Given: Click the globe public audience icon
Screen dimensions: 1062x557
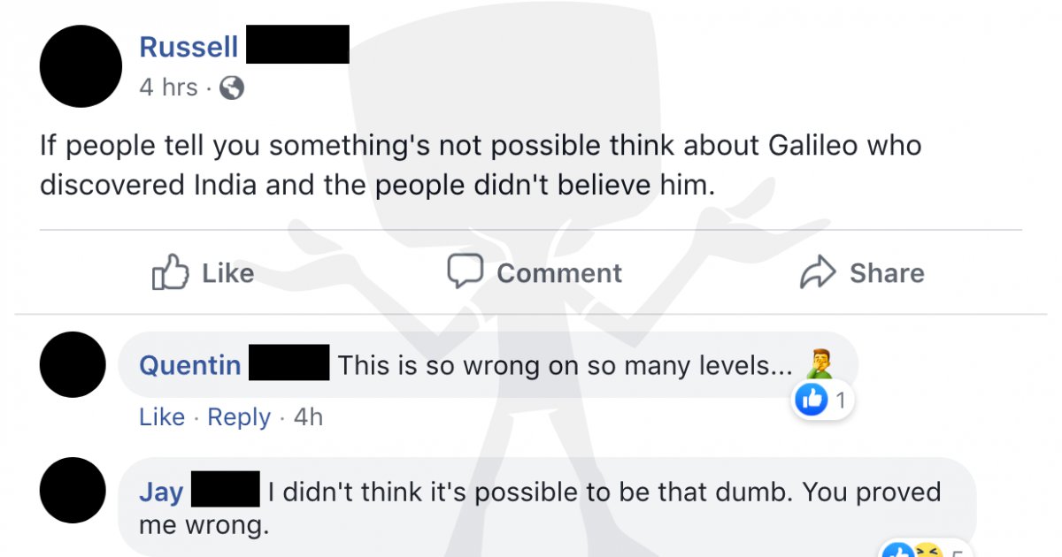Looking at the screenshot, I should pyautogui.click(x=231, y=88).
